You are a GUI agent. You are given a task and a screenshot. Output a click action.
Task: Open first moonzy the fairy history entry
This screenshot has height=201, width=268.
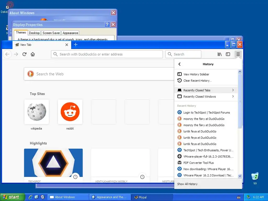pos(206,119)
